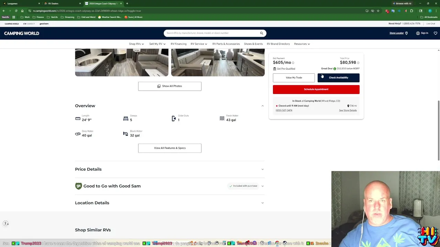This screenshot has height=247, width=440.
Task: Open the browser home page icon
Action: tap(22, 11)
